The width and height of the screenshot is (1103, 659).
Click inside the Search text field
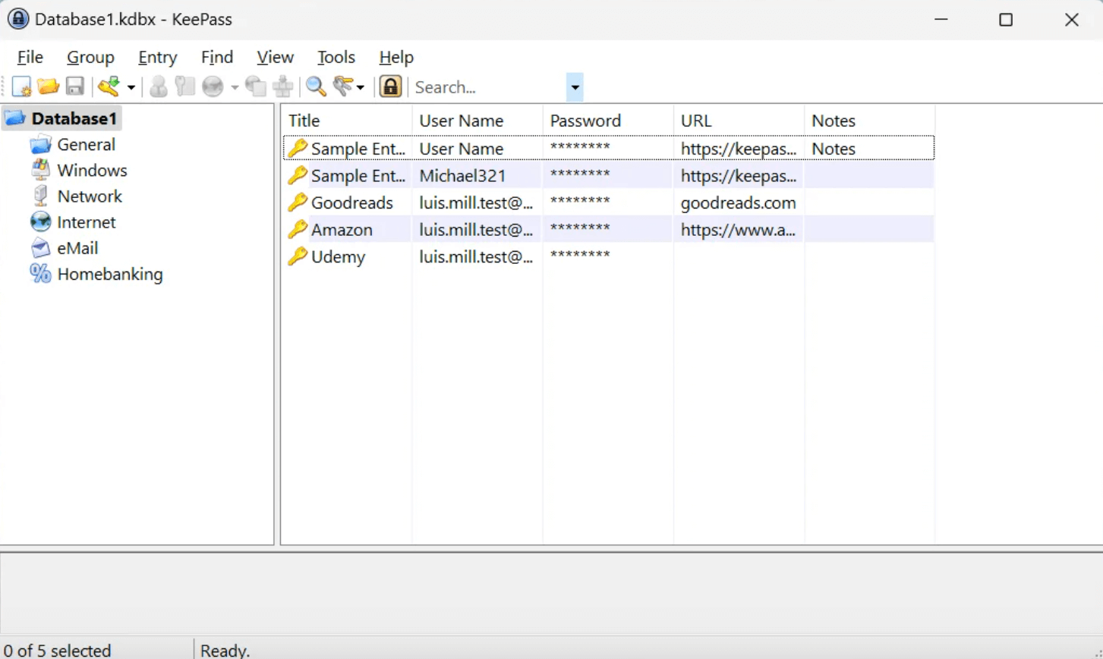tap(487, 88)
